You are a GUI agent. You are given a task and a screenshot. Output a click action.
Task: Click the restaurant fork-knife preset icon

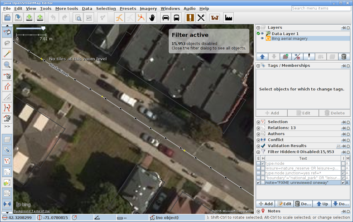201,18
